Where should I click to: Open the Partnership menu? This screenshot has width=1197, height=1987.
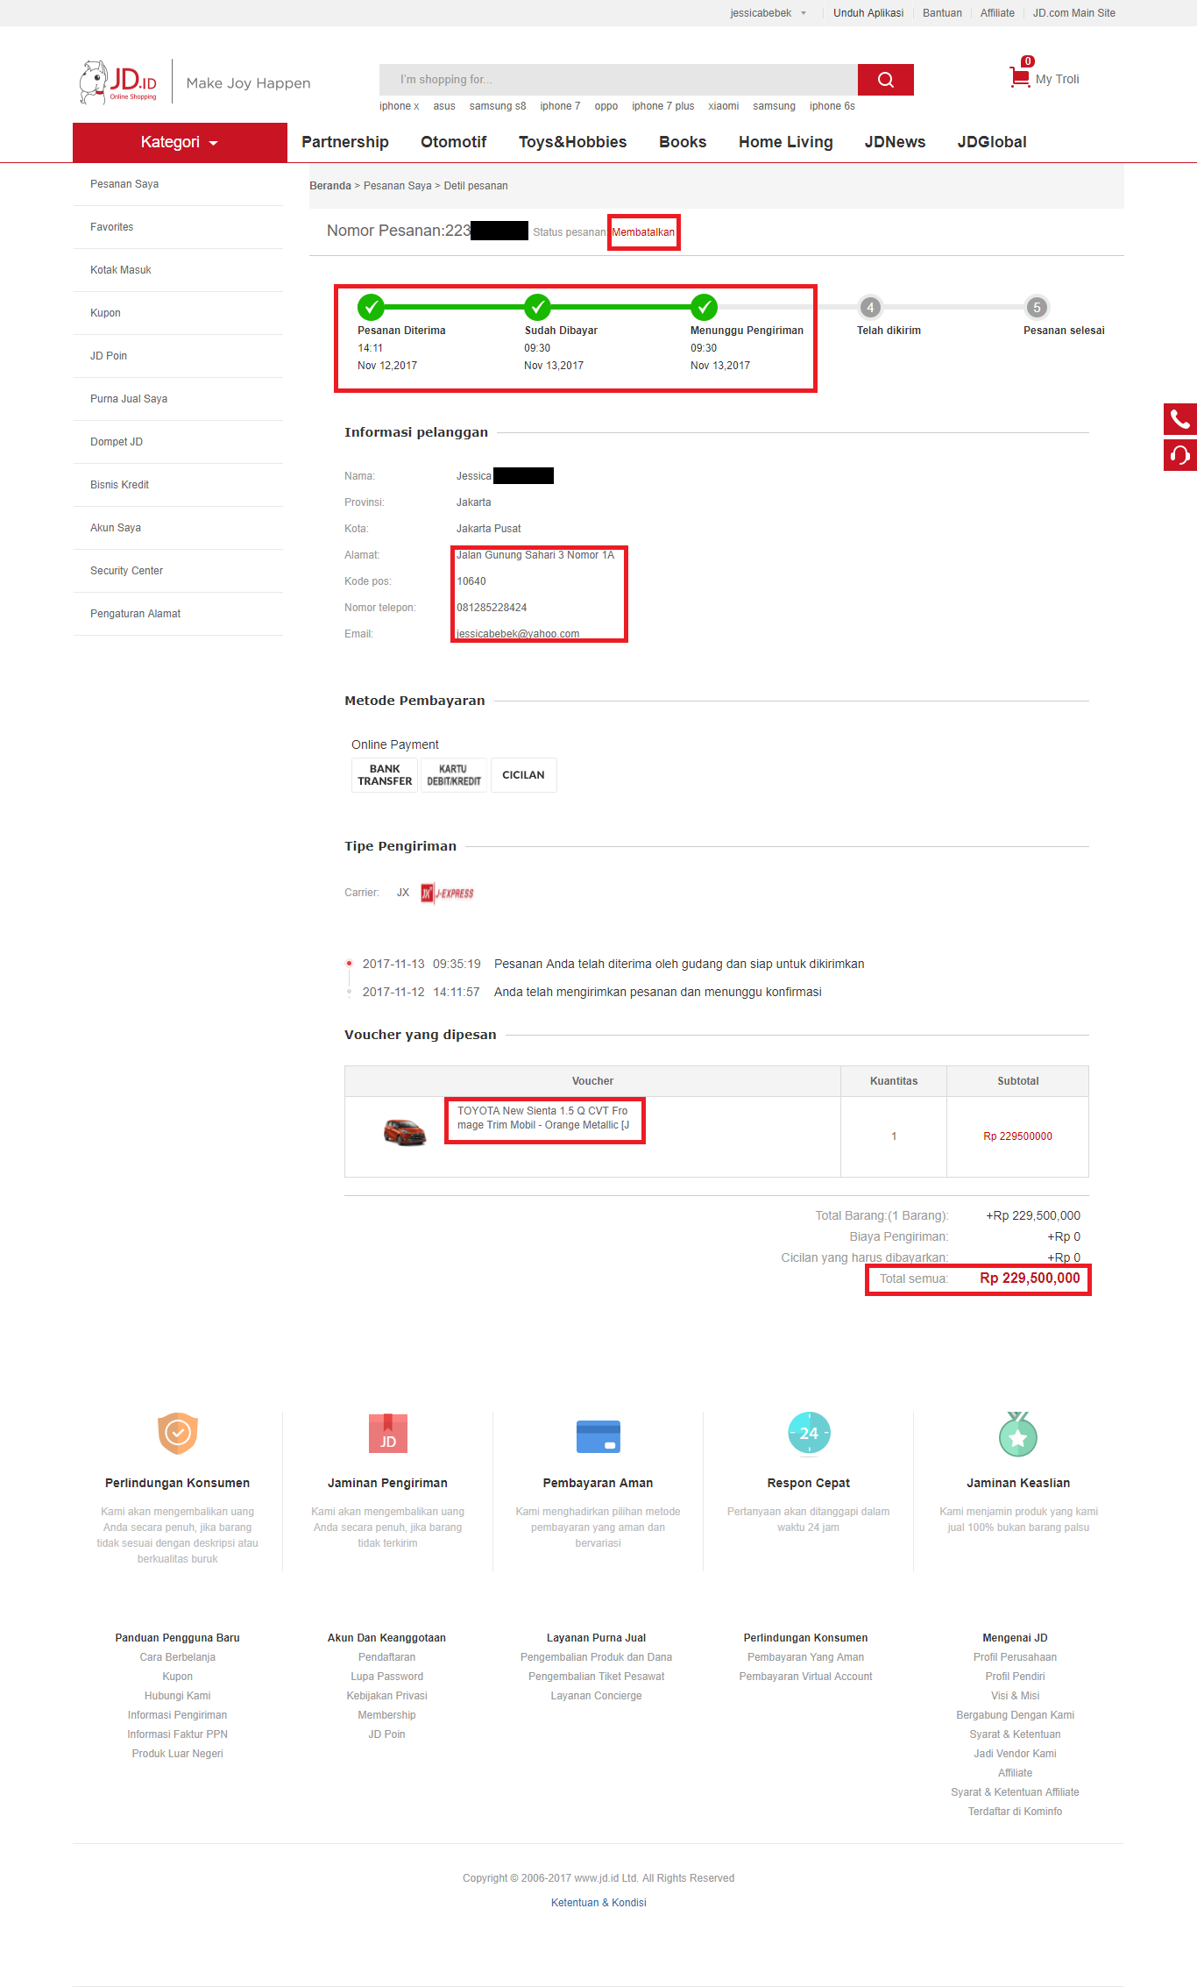tap(345, 142)
